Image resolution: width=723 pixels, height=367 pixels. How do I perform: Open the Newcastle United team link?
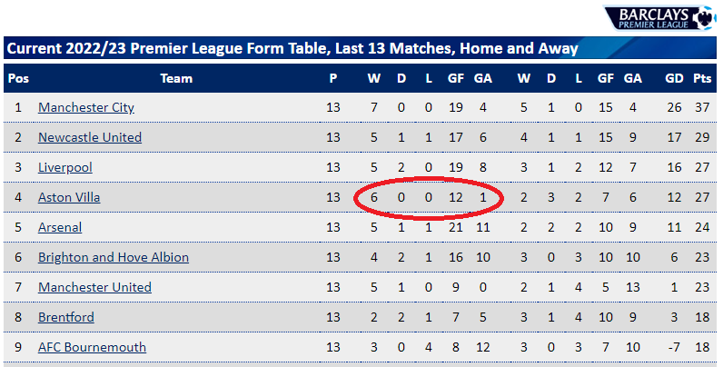(x=90, y=137)
